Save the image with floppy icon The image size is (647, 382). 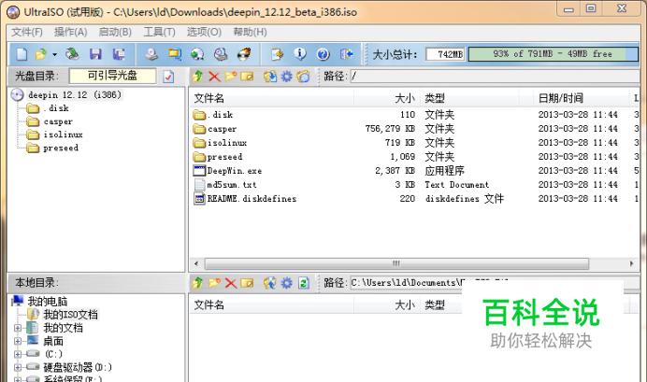[x=95, y=54]
